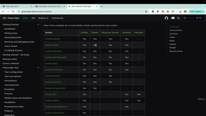Click the red adblock extension icon
206x116 pixels.
pyautogui.click(x=168, y=12)
